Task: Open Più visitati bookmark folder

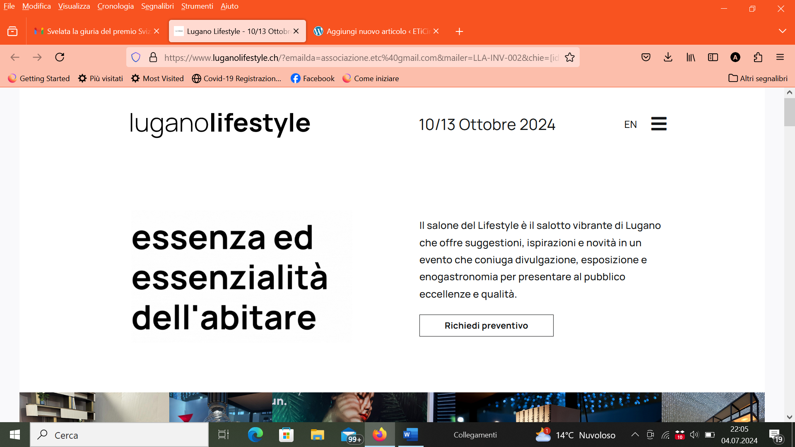Action: pos(101,78)
